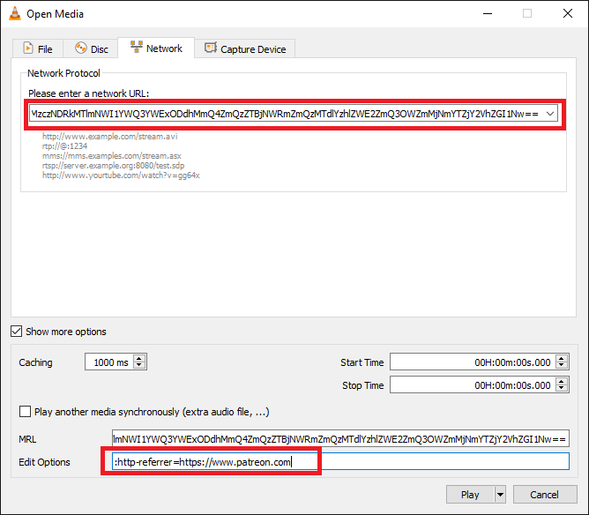The image size is (589, 515).
Task: Click into the Edit Options text field
Action: (340, 461)
